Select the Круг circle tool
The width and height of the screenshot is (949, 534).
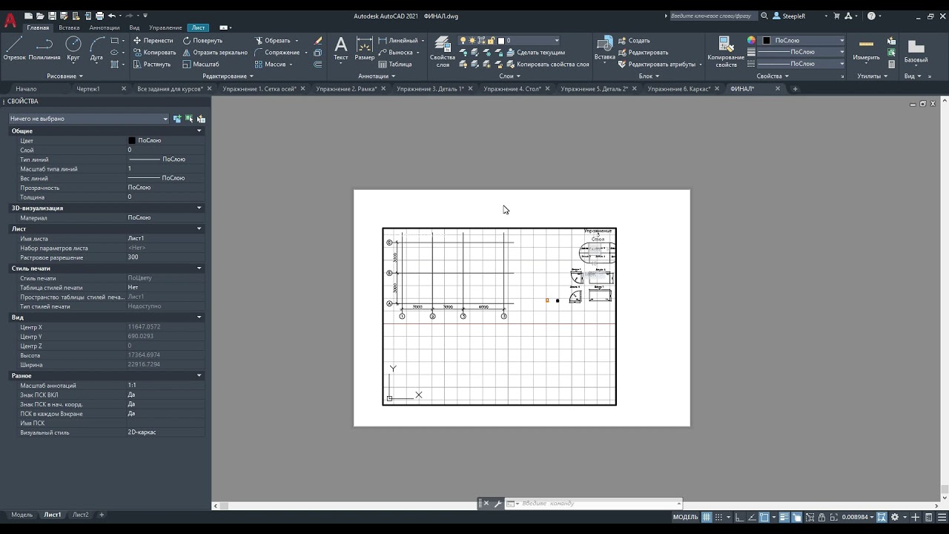tap(73, 48)
